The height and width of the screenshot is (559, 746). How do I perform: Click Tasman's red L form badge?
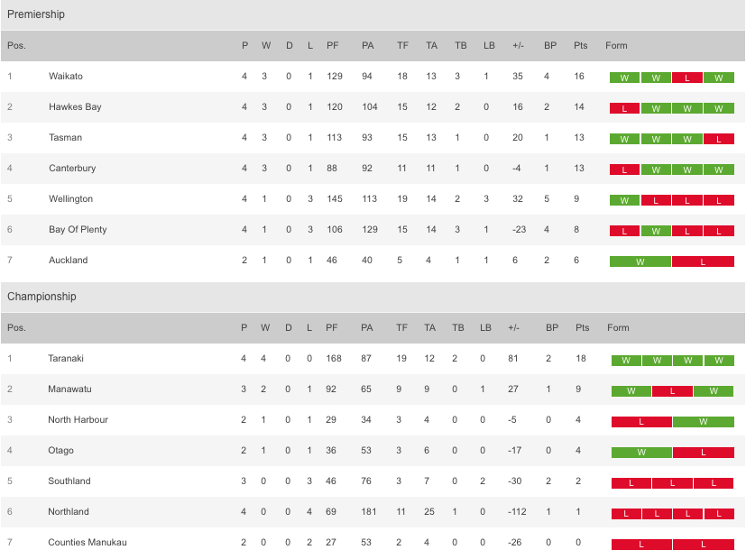tap(718, 139)
